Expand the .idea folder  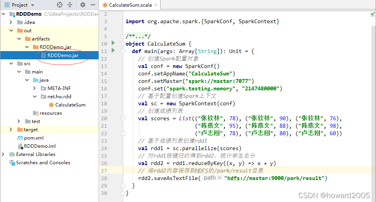(11, 22)
